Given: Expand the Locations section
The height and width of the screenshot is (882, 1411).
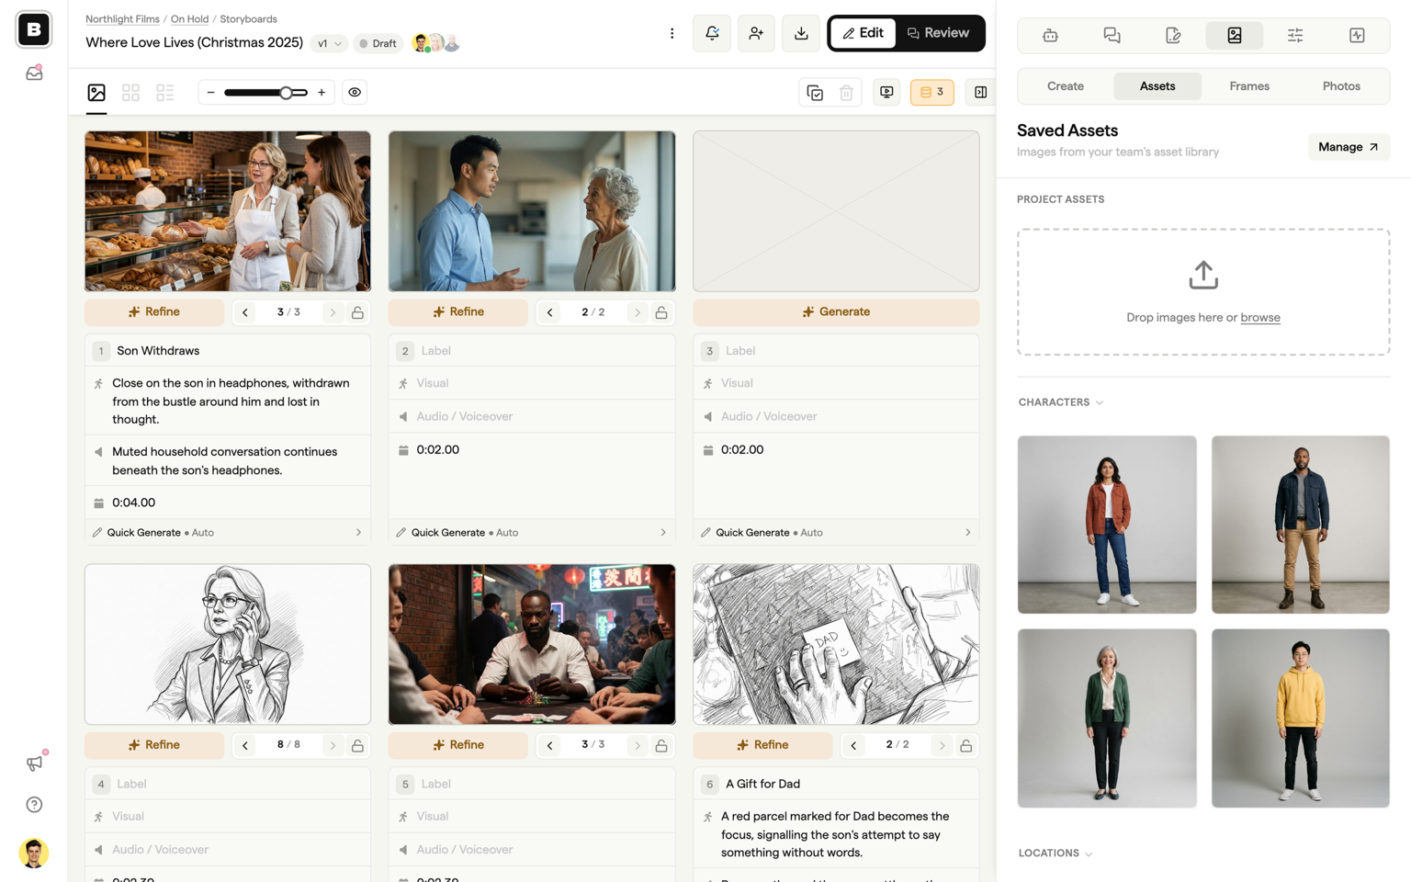Looking at the screenshot, I should 1055,854.
